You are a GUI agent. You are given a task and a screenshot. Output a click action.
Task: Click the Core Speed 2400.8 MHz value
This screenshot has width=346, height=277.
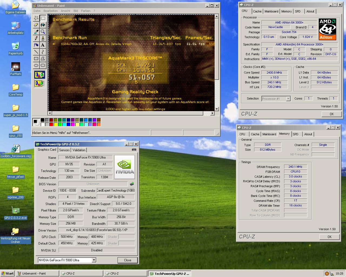(274, 72)
